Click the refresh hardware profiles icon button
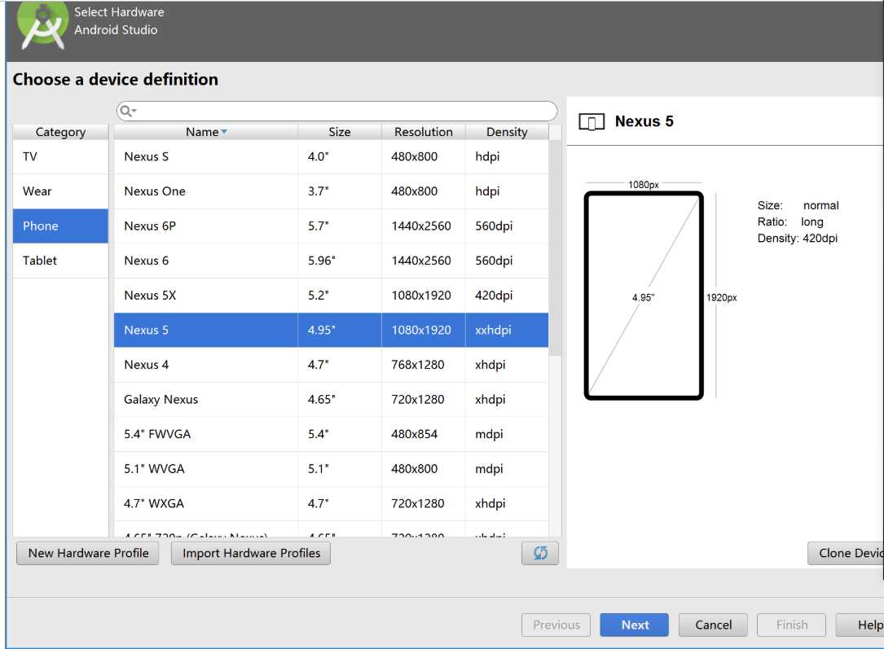Screen dimensions: 884x649 pos(539,553)
